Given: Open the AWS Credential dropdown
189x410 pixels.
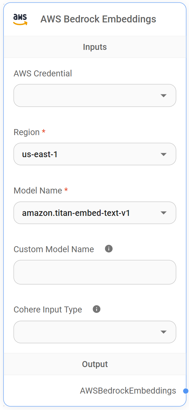Looking at the screenshot, I should pyautogui.click(x=95, y=95).
